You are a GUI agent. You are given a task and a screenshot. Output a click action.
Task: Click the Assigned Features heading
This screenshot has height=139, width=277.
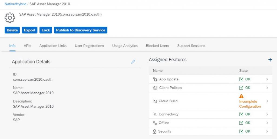point(168,60)
